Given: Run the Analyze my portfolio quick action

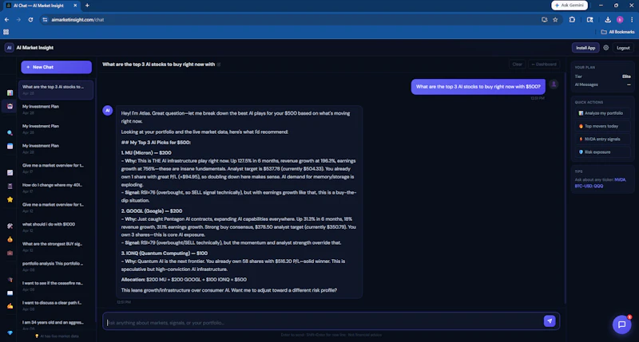Looking at the screenshot, I should (x=602, y=113).
